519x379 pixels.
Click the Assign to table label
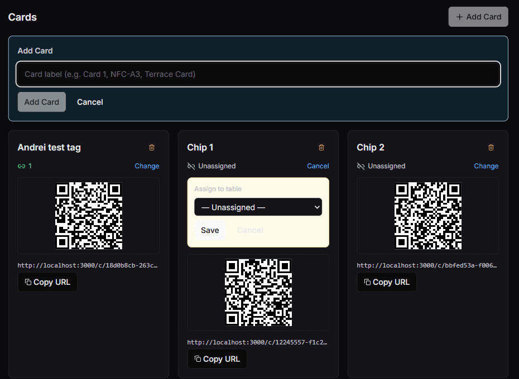pos(218,189)
